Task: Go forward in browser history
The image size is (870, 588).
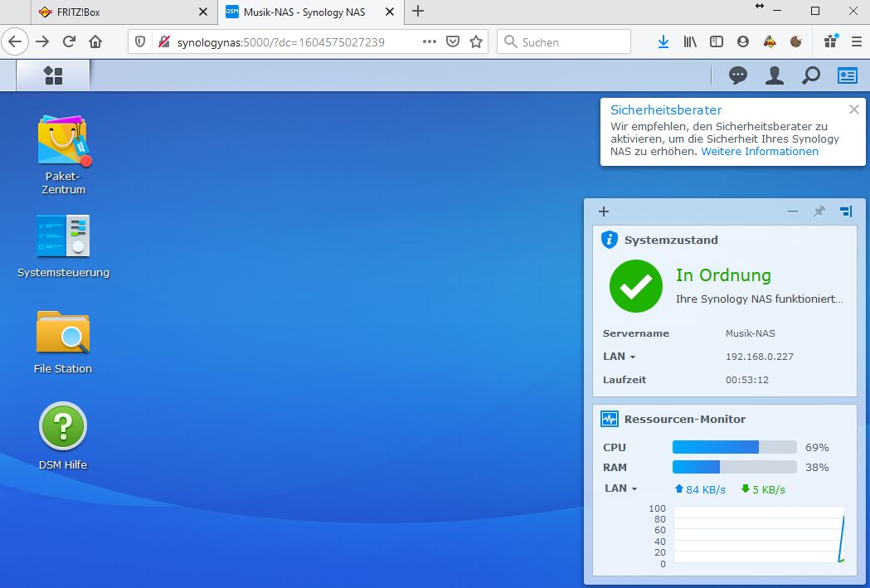Action: (x=42, y=41)
